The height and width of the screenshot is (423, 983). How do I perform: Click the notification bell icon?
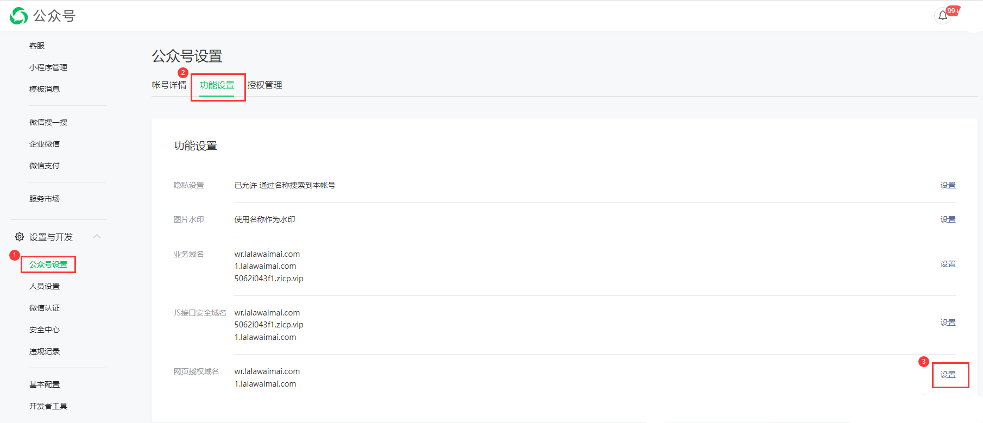coord(943,16)
